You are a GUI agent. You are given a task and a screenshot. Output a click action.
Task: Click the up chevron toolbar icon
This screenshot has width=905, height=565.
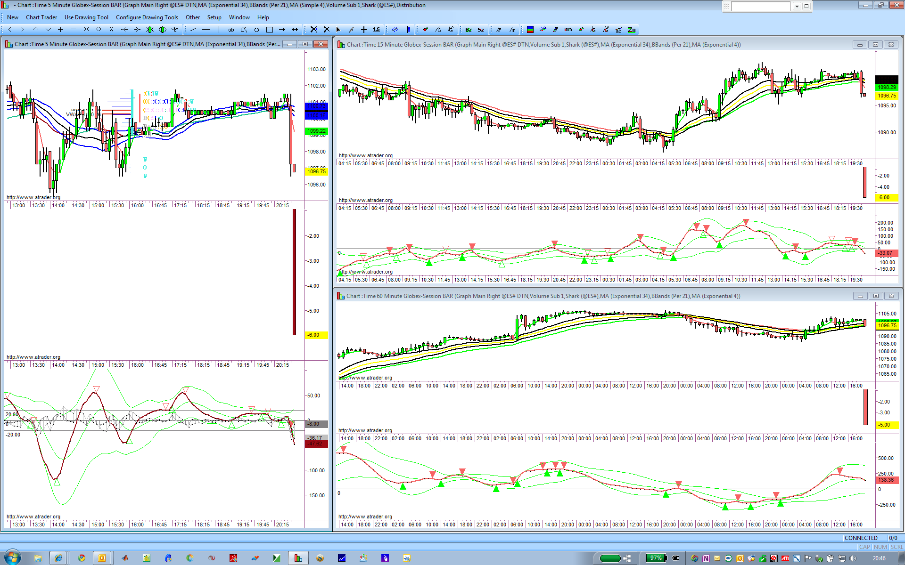tap(35, 30)
